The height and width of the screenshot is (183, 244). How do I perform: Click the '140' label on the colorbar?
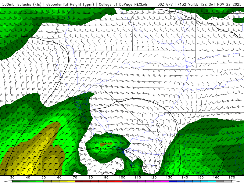[185, 178]
